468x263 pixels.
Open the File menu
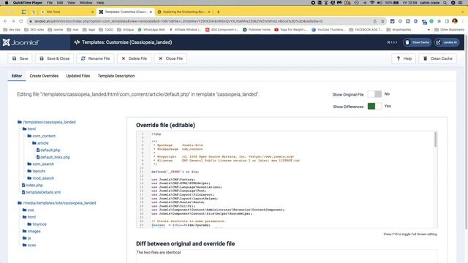click(x=50, y=3)
